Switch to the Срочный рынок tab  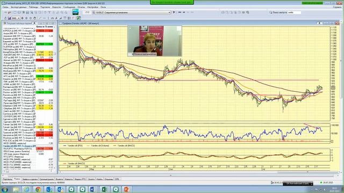click(x=47, y=179)
